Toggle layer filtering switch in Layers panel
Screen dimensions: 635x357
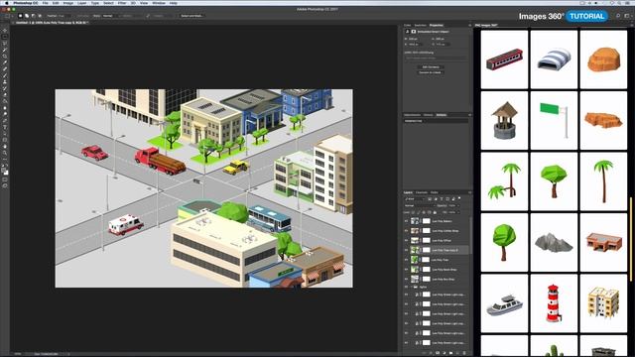(459, 198)
